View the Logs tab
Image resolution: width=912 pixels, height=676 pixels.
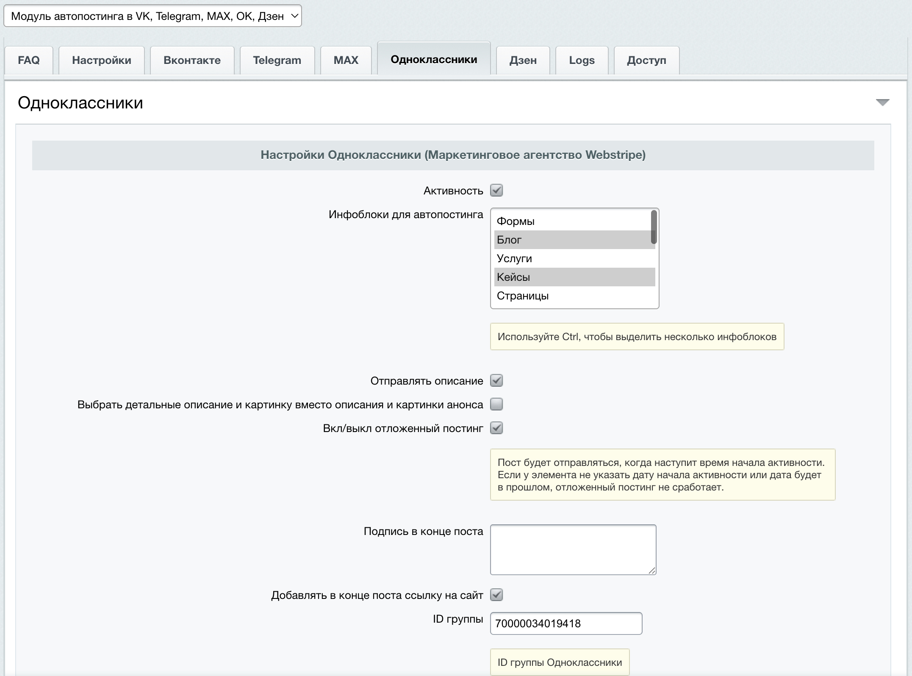point(582,60)
